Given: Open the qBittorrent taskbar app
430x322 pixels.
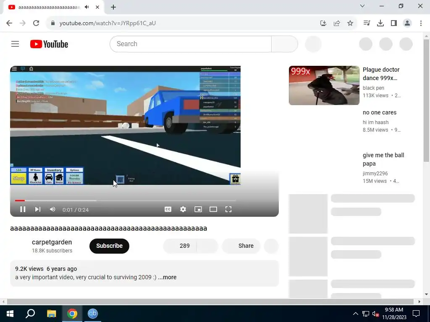Looking at the screenshot, I should click(93, 314).
